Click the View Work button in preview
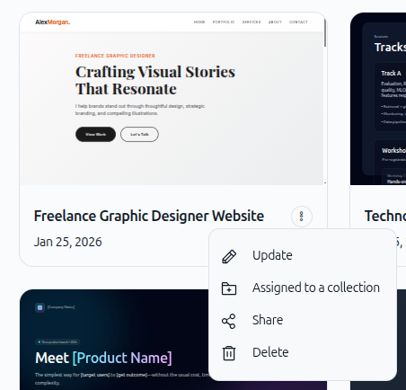This screenshot has height=390, width=406. [95, 134]
